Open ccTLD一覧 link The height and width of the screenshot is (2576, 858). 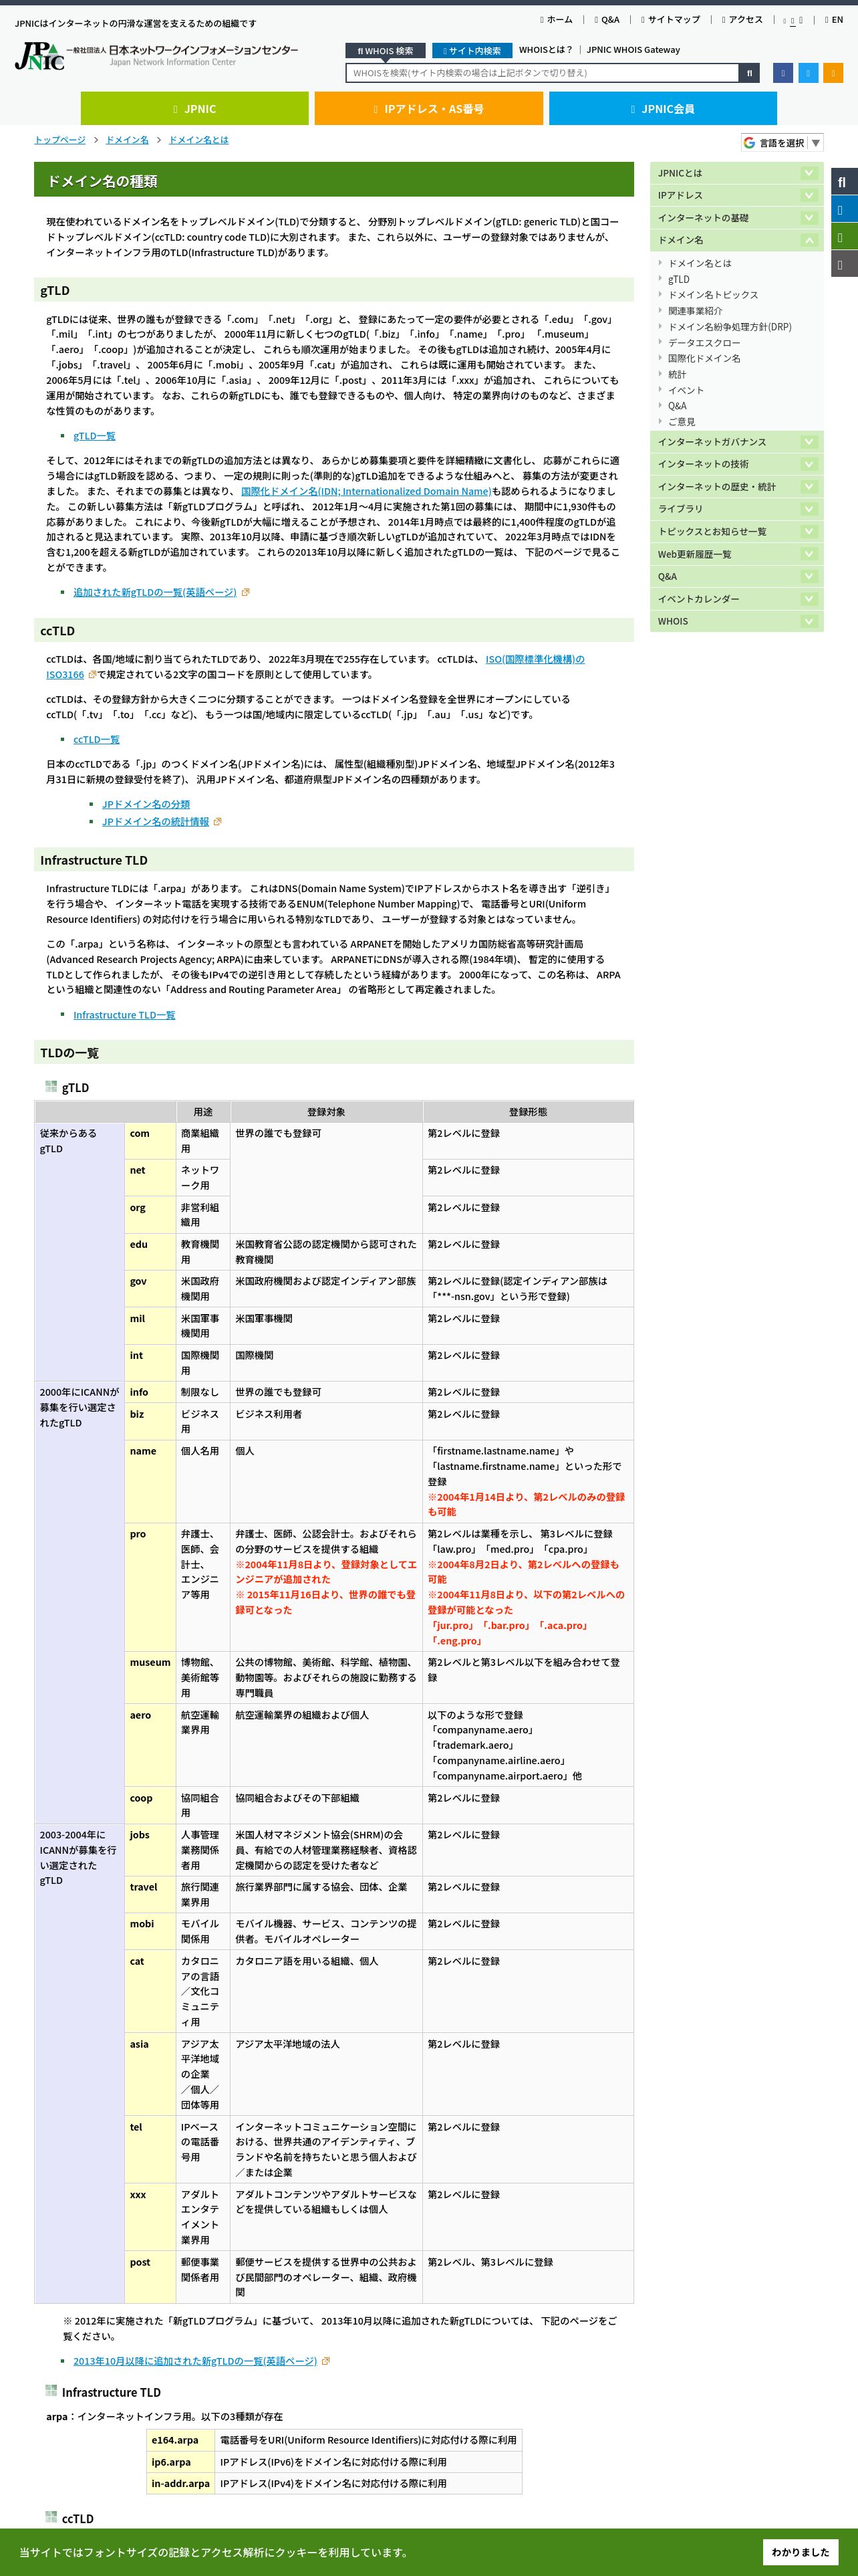[x=96, y=739]
